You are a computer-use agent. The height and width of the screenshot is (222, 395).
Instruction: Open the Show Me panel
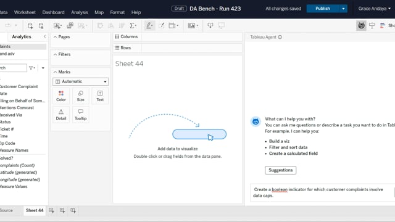click(387, 25)
